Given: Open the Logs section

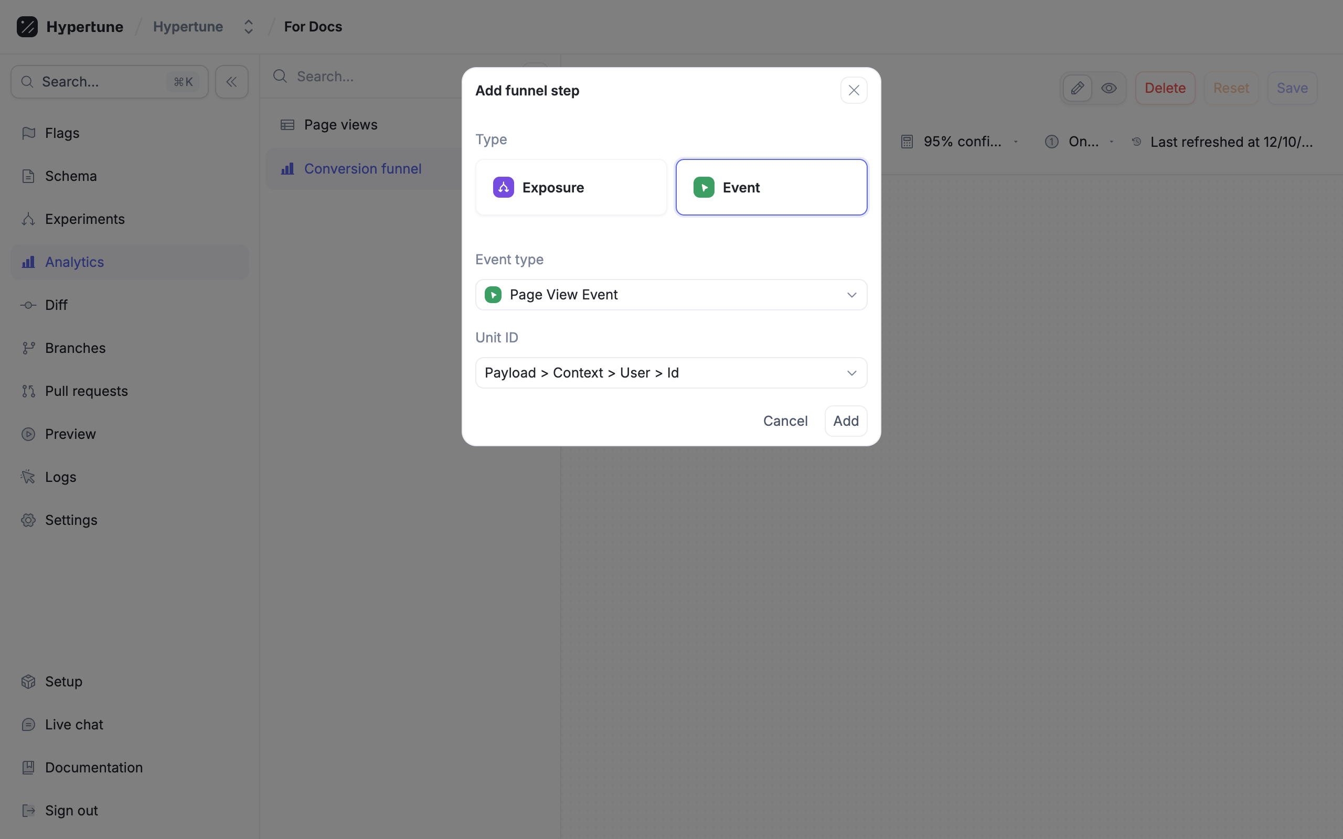Looking at the screenshot, I should [60, 477].
